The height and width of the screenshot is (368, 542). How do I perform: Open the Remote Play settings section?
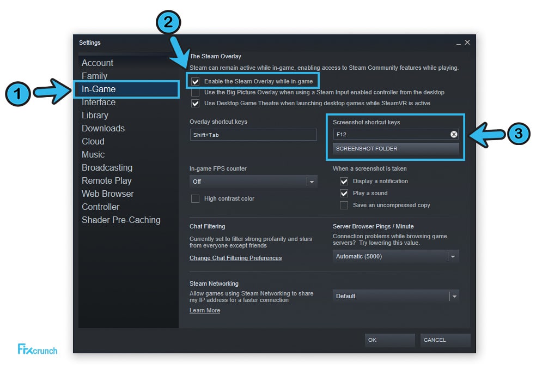(107, 181)
